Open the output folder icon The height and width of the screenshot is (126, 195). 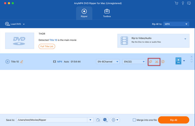98,120
